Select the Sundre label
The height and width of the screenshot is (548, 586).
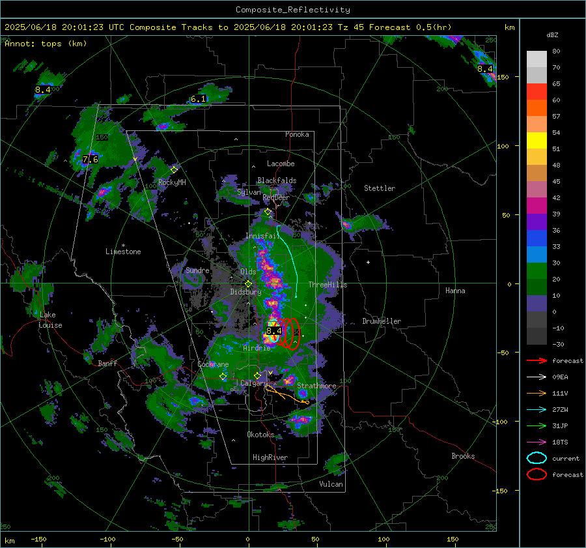point(197,270)
